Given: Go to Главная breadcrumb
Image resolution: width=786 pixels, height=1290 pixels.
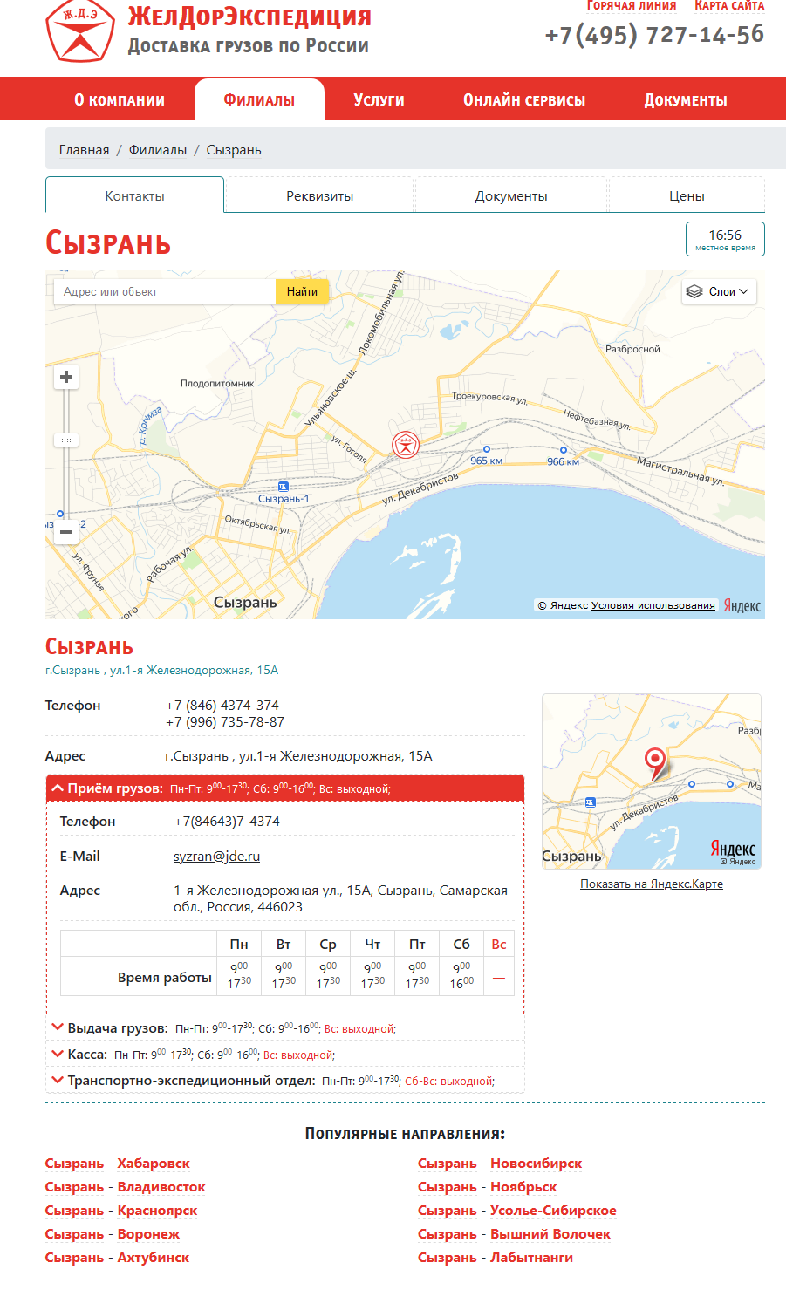Looking at the screenshot, I should 85,150.
